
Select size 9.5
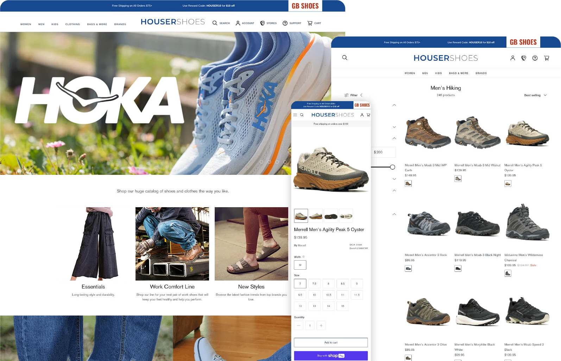tap(300, 295)
